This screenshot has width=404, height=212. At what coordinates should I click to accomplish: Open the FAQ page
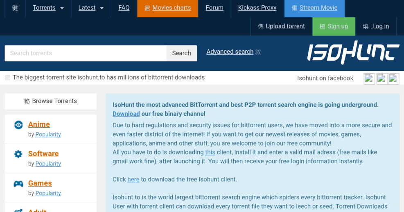[x=124, y=8]
